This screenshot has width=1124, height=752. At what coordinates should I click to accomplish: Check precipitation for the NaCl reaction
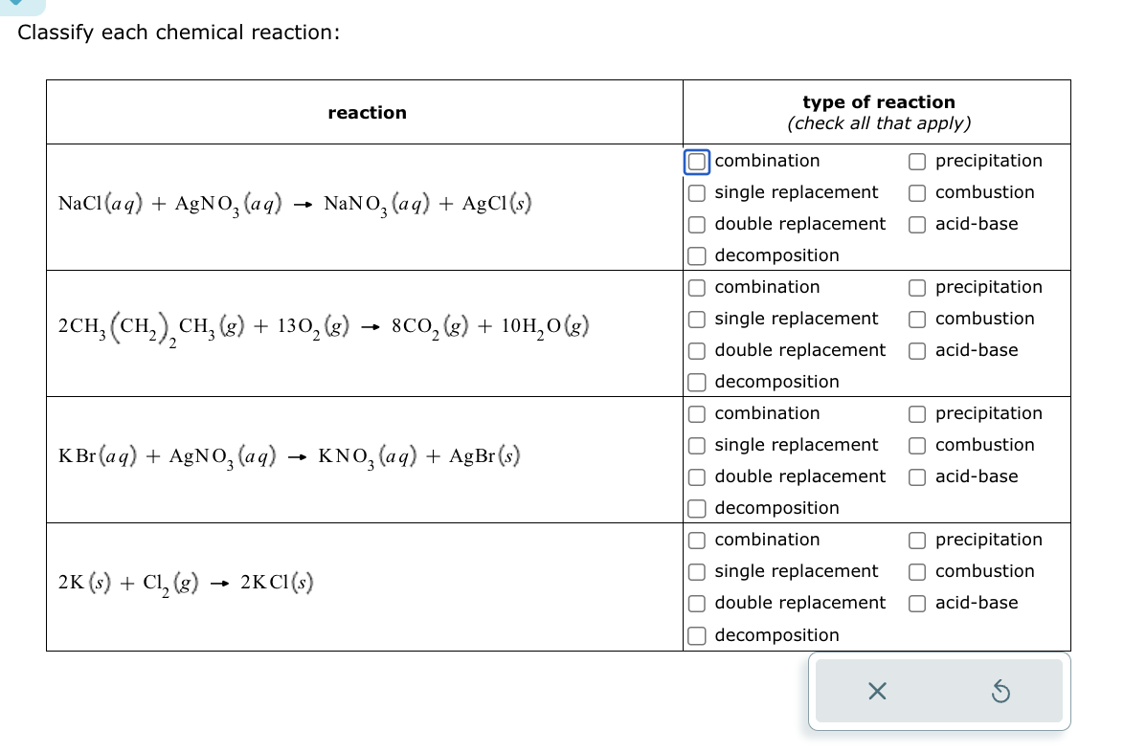click(916, 162)
